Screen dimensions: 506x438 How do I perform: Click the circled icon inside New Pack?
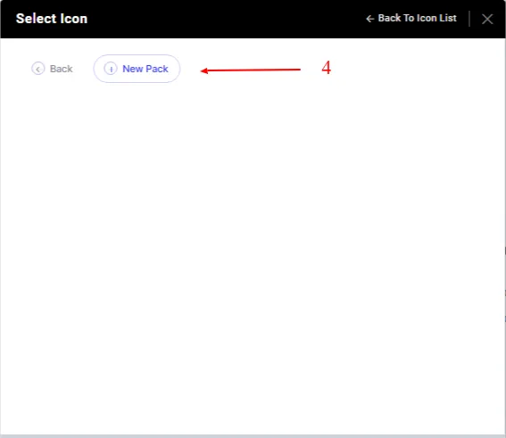click(x=111, y=69)
